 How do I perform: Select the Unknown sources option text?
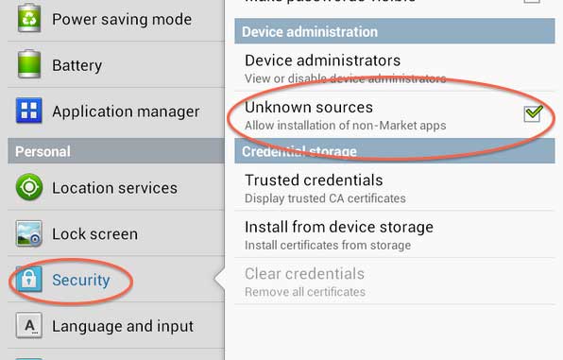[x=309, y=108]
